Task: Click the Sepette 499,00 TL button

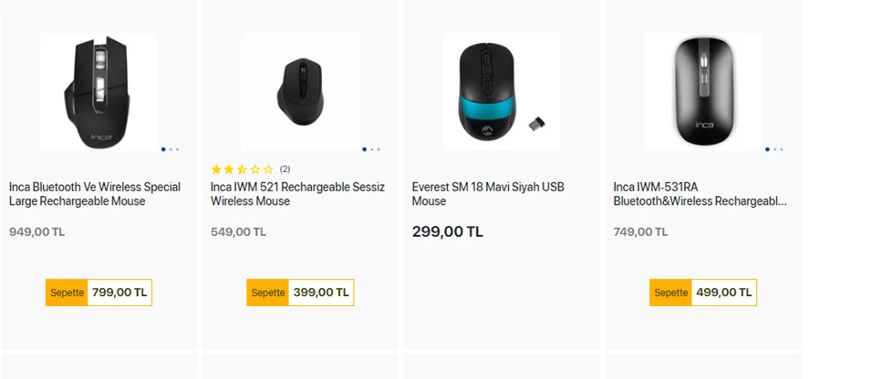Action: (x=702, y=292)
